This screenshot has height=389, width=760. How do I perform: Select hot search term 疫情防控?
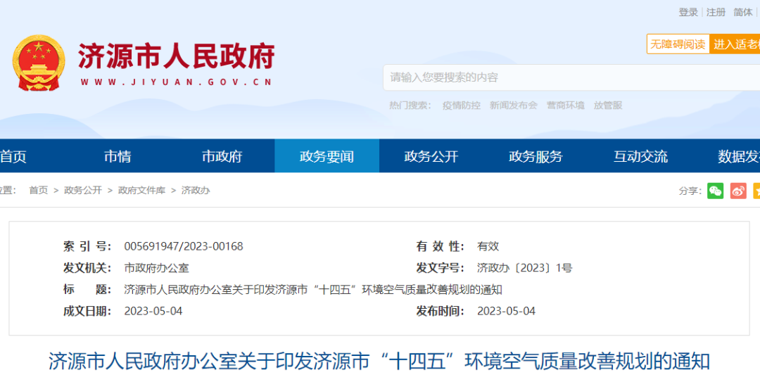click(x=461, y=106)
